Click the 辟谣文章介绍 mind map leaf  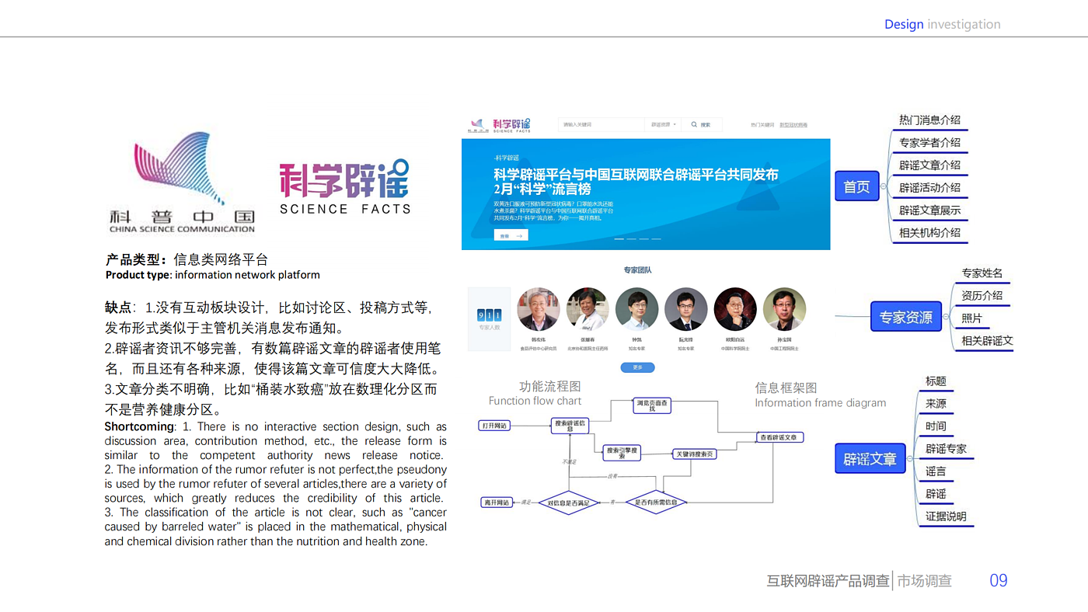click(929, 165)
